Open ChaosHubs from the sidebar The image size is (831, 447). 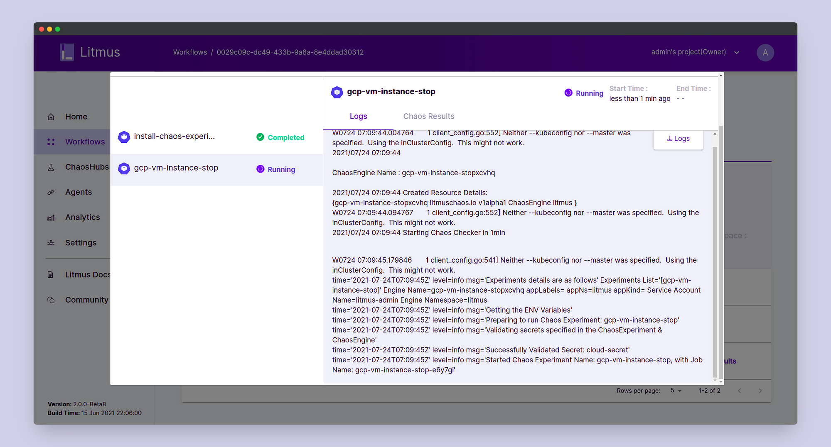coord(87,167)
